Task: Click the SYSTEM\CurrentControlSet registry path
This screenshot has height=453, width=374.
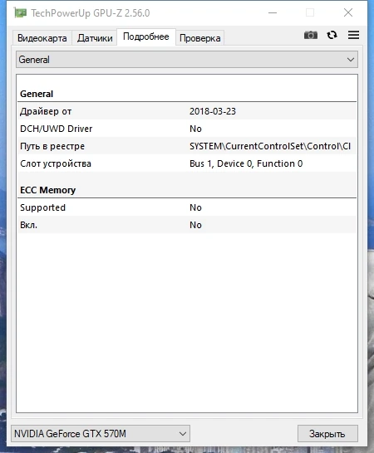Action: [270, 146]
